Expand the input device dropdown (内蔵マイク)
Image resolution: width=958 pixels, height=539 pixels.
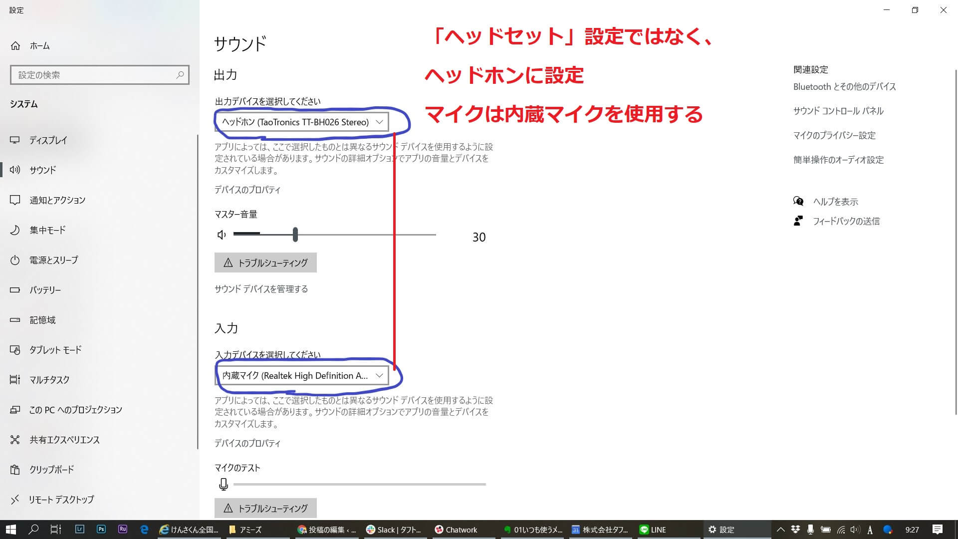click(x=301, y=376)
